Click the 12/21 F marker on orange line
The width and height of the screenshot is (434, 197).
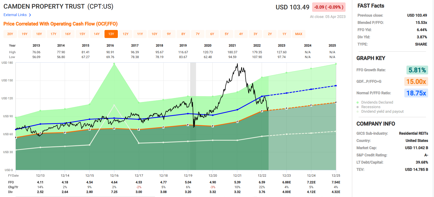tap(237, 122)
